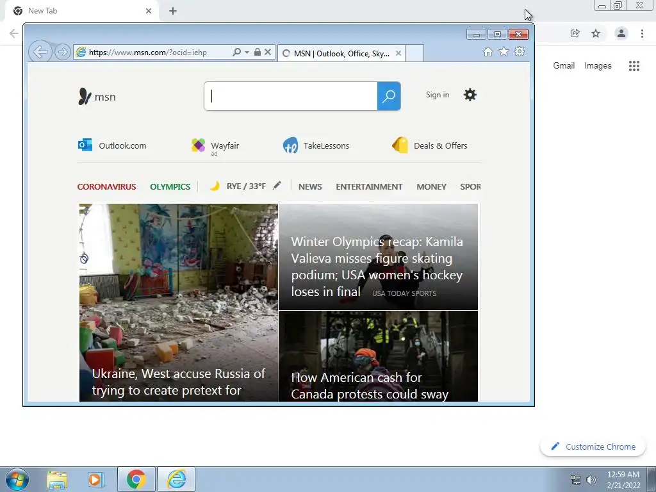Open Deals & Offers shortcut
The width and height of the screenshot is (656, 492).
(x=430, y=145)
